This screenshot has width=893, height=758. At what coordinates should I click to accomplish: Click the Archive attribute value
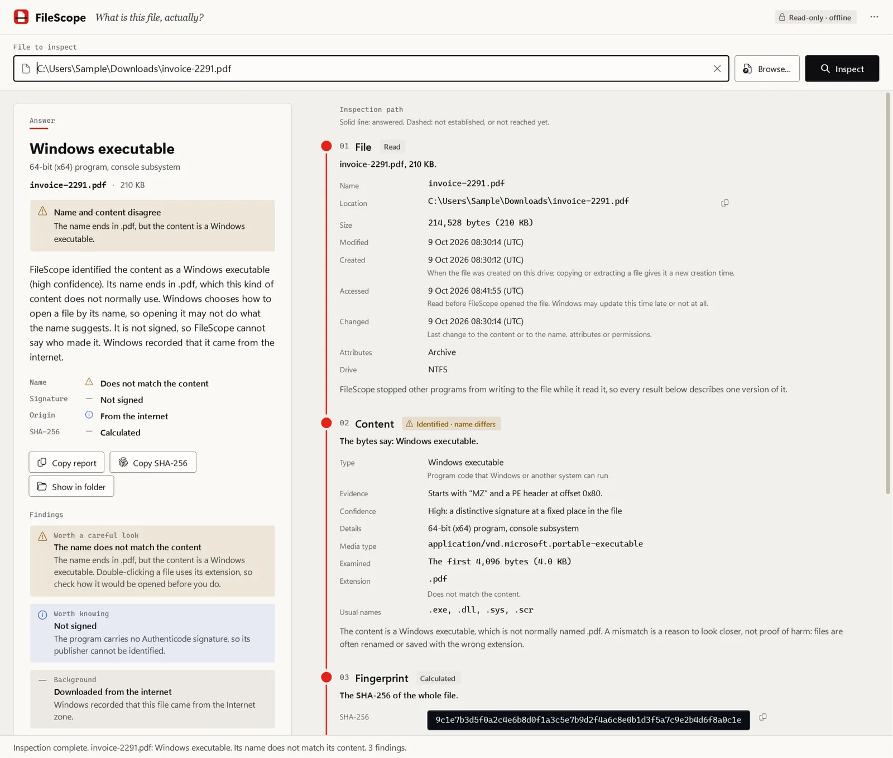[442, 352]
